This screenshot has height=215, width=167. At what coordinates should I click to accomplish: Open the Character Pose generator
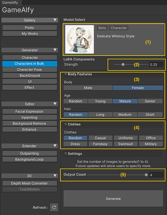(30, 70)
